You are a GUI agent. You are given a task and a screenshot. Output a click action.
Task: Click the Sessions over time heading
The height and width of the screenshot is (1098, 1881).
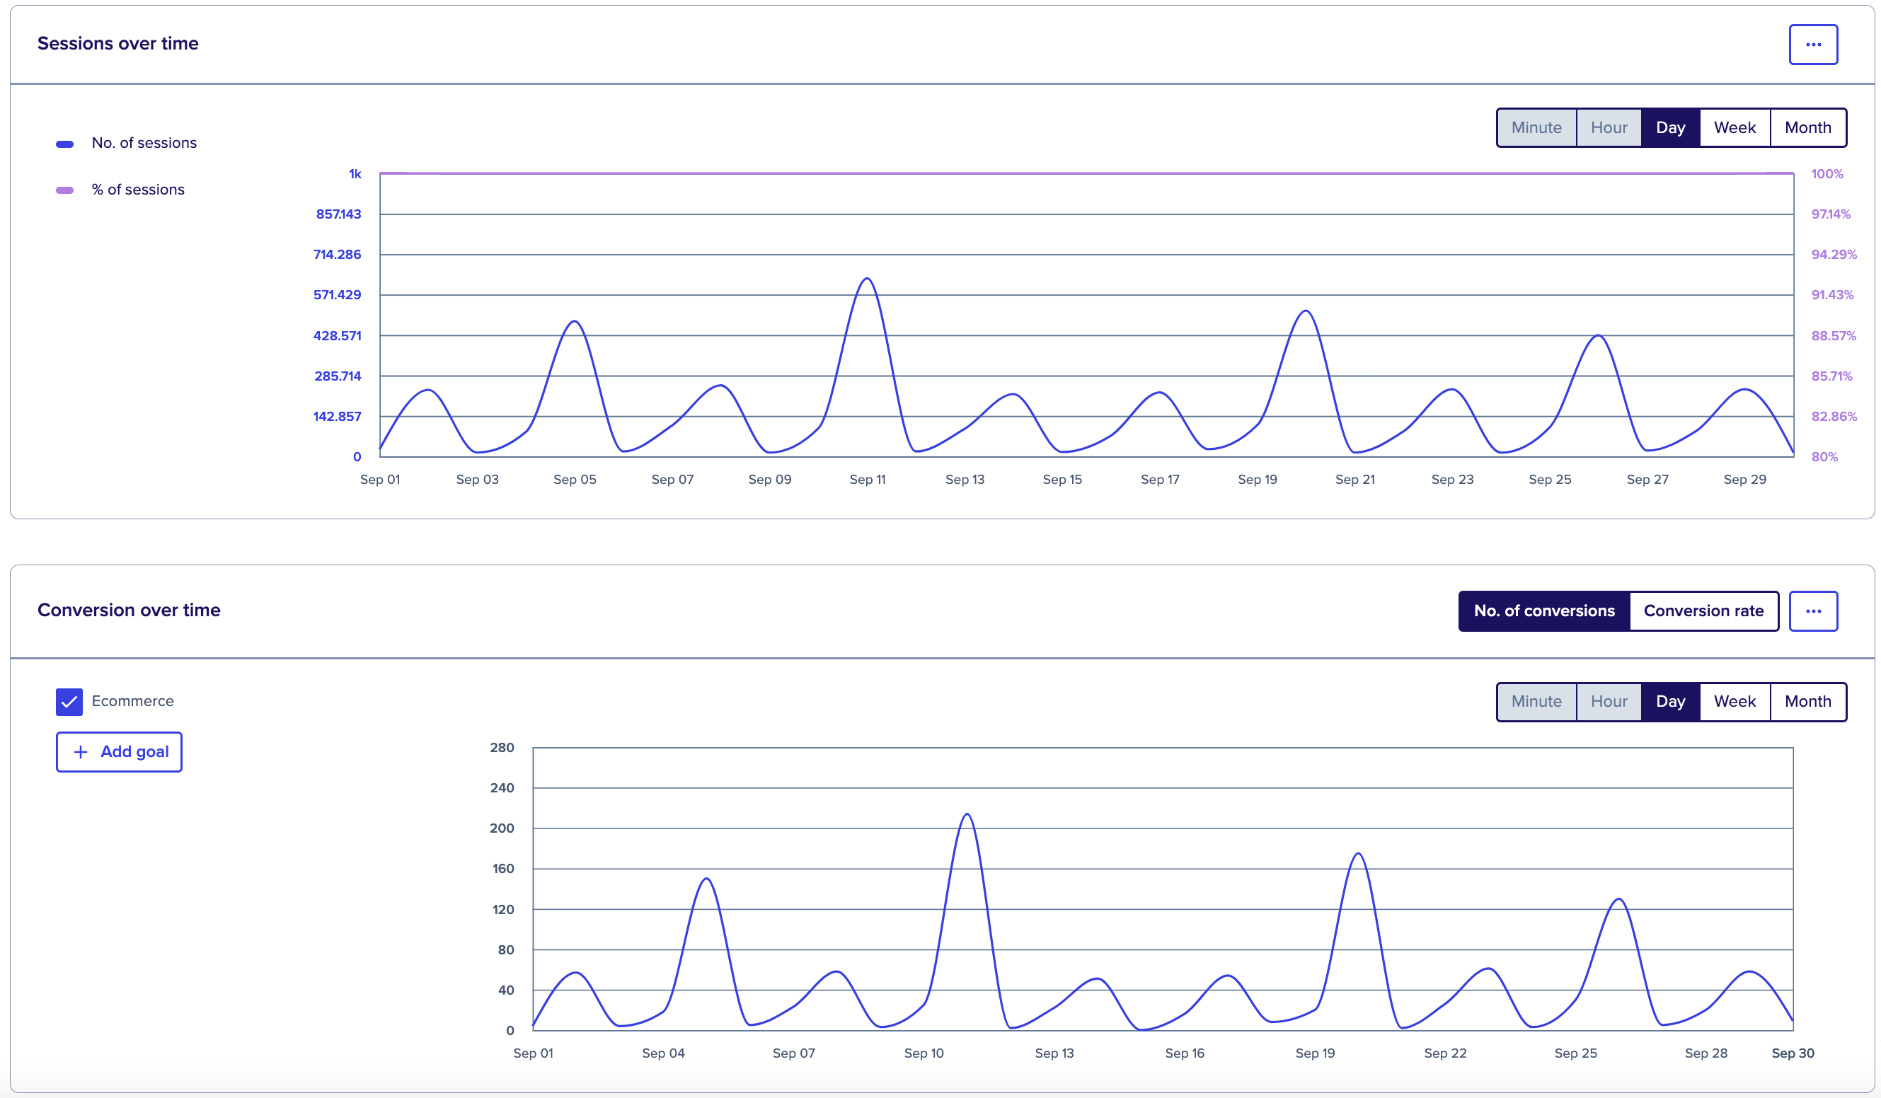[118, 43]
